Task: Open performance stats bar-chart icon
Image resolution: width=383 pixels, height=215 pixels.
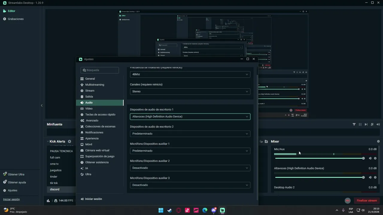Action: pos(48,201)
